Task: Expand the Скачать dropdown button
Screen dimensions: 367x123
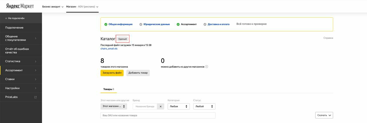Action: point(324,115)
